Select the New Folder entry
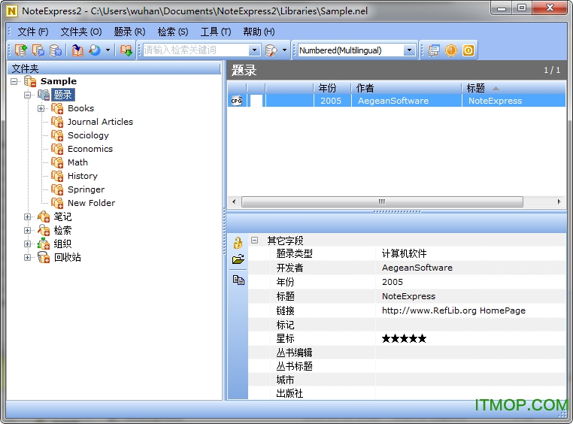The height and width of the screenshot is (424, 573). (x=91, y=203)
